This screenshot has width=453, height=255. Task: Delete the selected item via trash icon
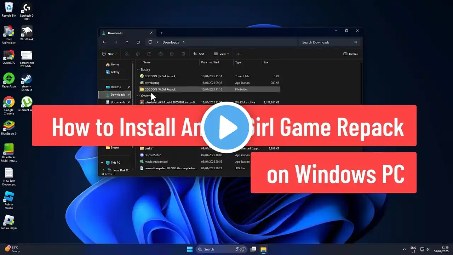pyautogui.click(x=183, y=54)
